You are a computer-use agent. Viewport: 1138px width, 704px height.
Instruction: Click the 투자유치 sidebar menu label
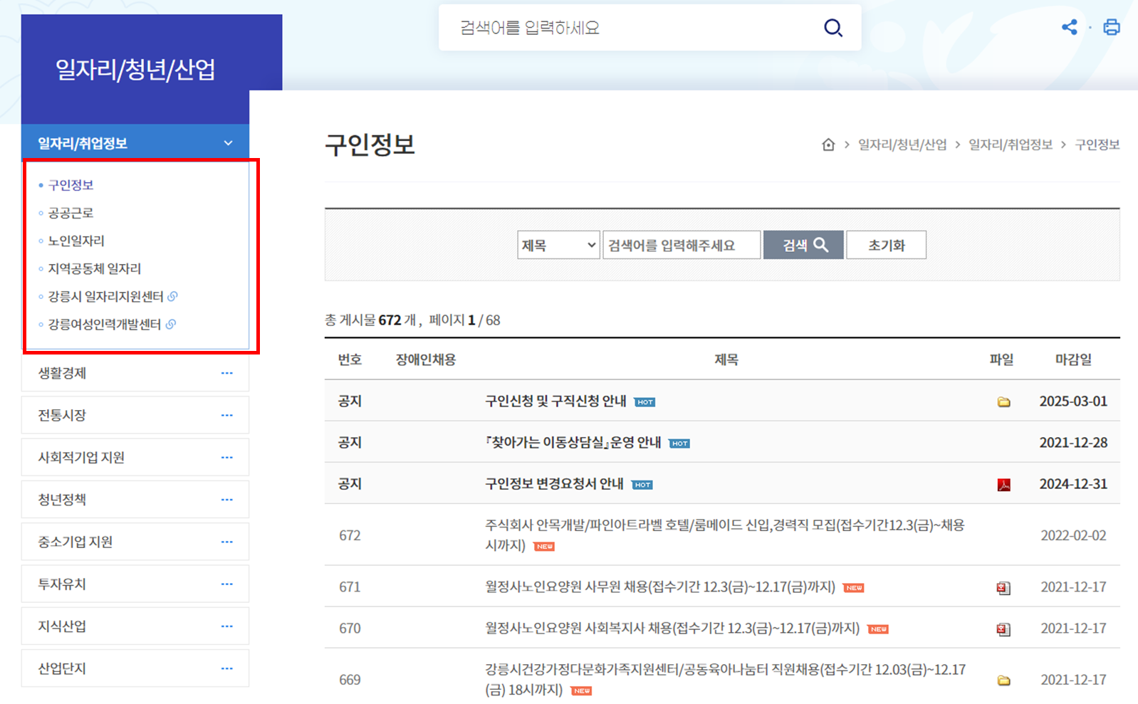62,584
